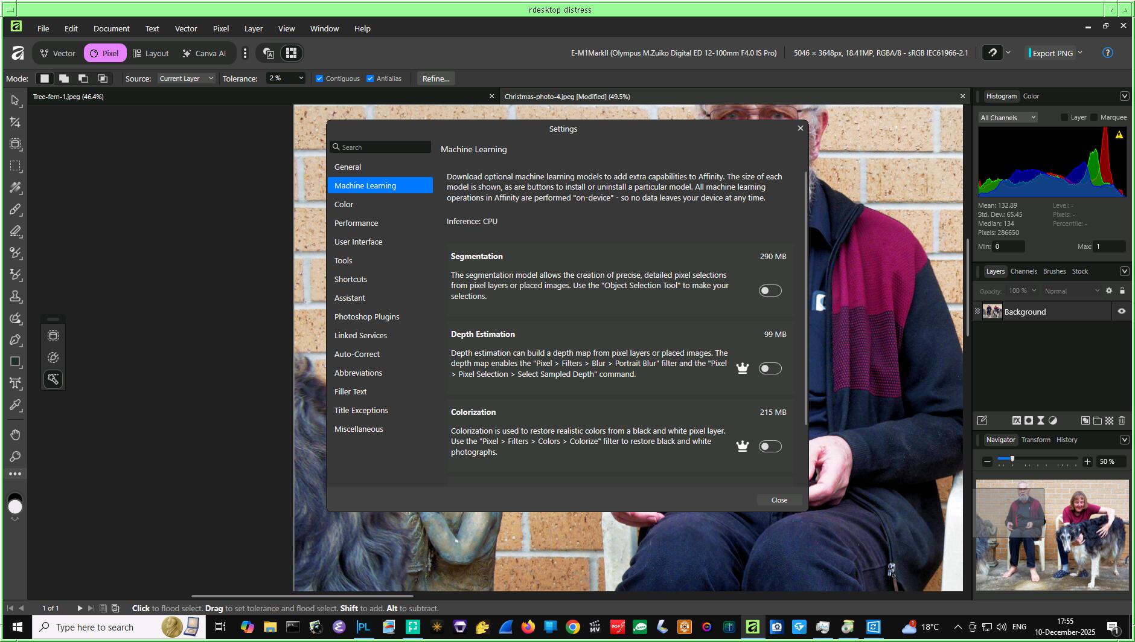Uncheck the Contiguous checkbox
The width and height of the screenshot is (1135, 642).
pyautogui.click(x=319, y=79)
